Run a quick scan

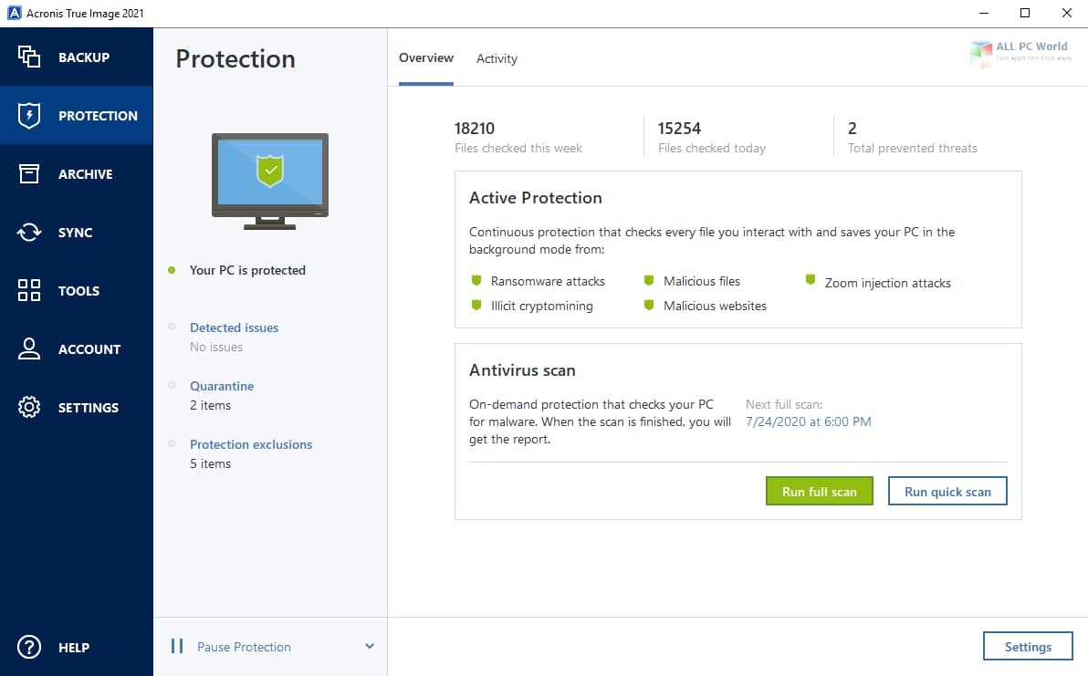coord(947,491)
